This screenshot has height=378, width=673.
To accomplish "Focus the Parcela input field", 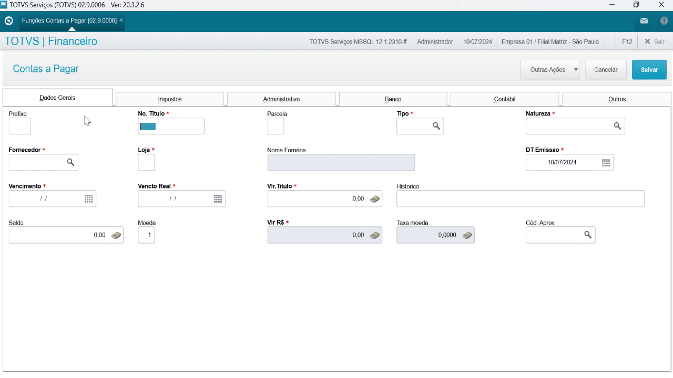I will click(x=276, y=126).
